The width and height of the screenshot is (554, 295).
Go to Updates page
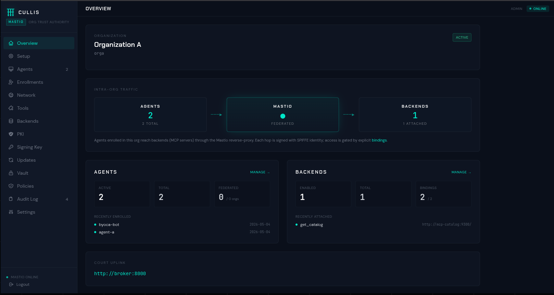tap(39, 160)
